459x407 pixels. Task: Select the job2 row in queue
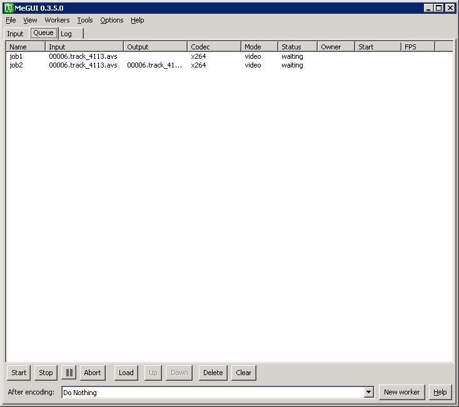(16, 65)
